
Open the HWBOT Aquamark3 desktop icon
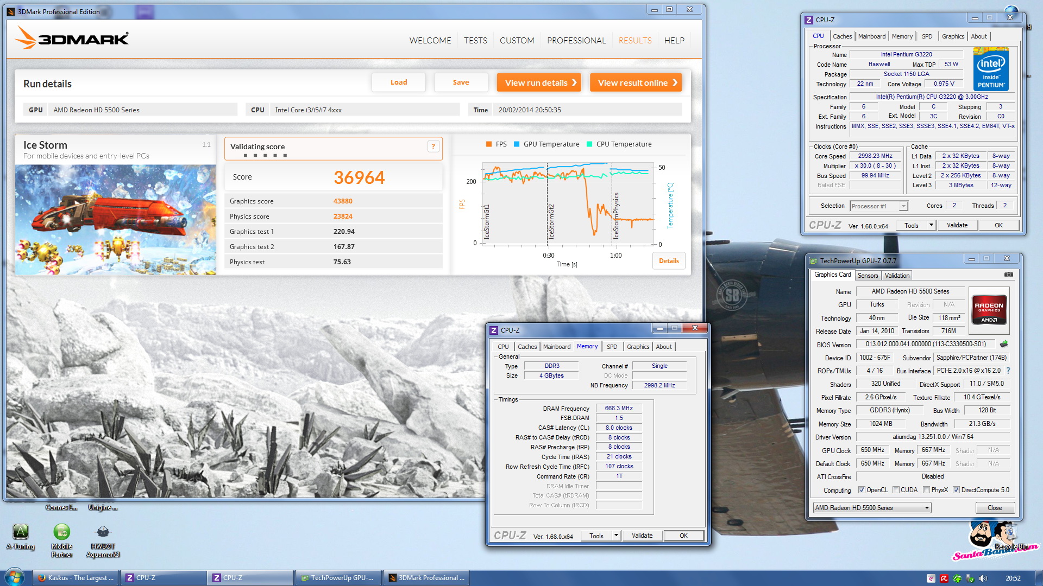(103, 540)
